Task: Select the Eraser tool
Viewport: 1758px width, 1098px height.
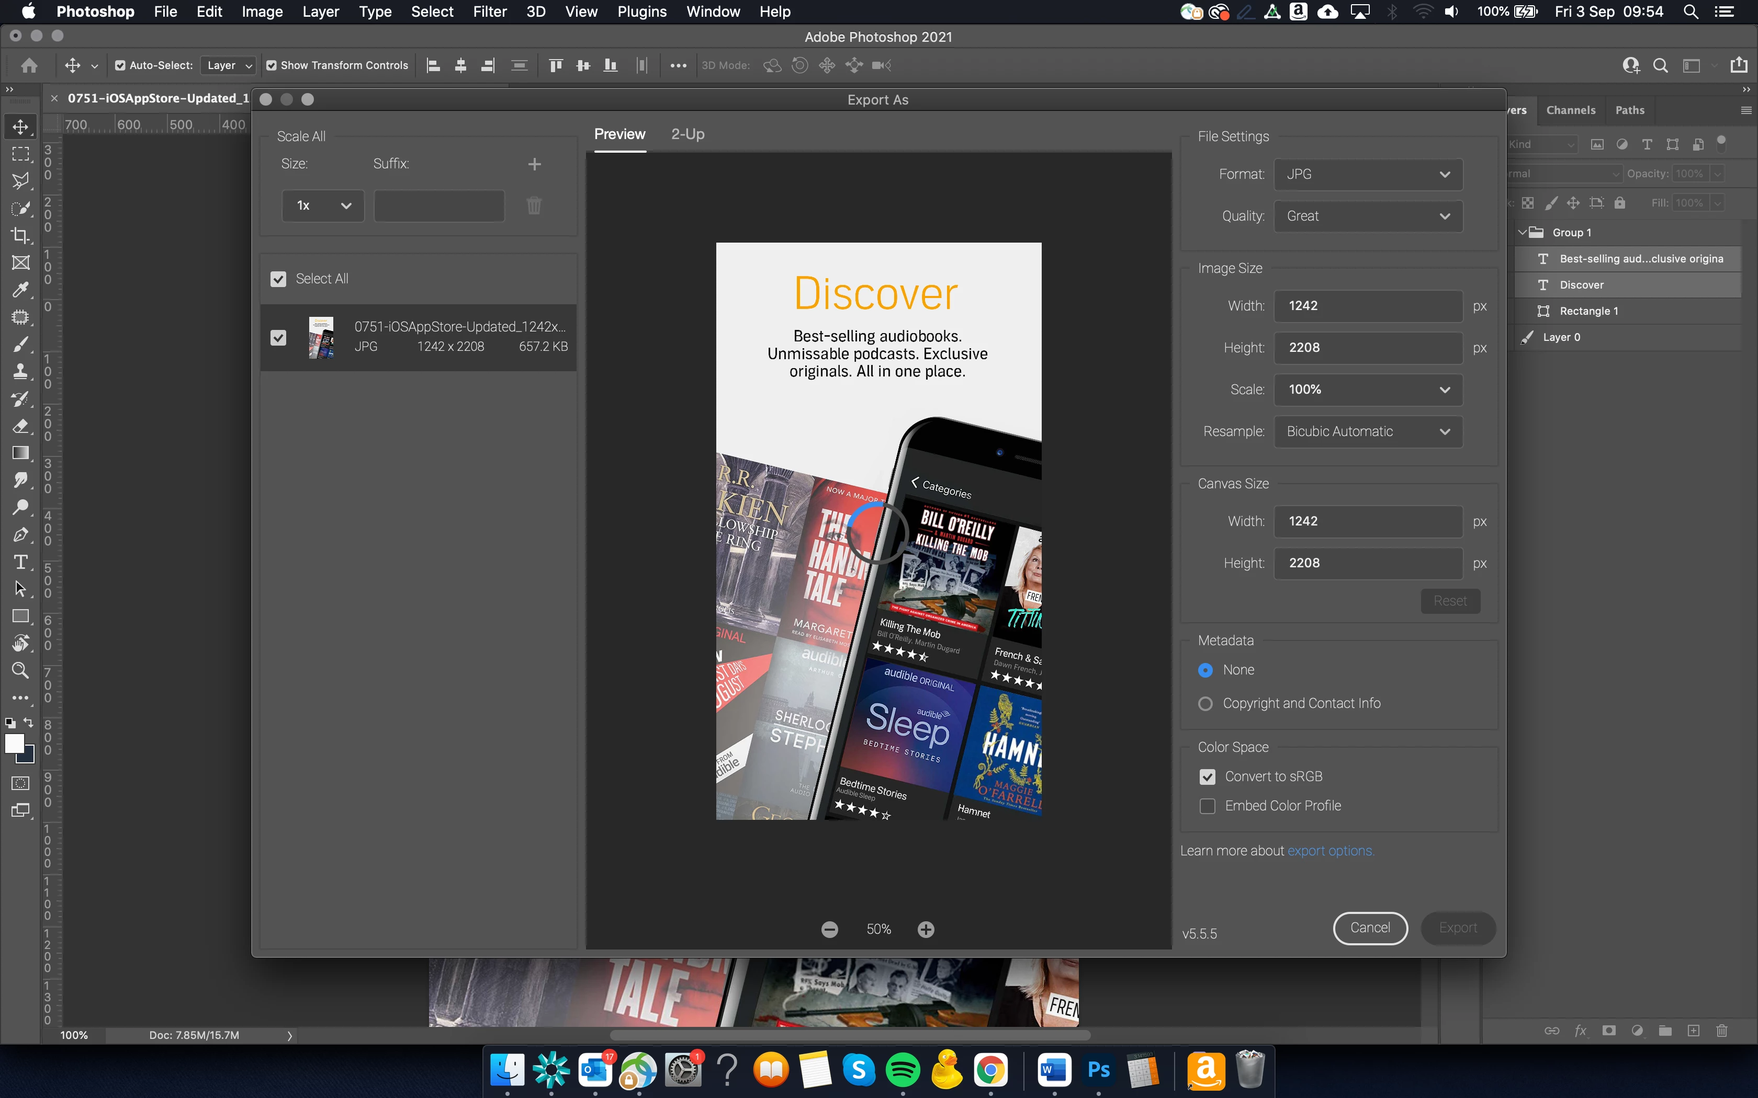Action: pyautogui.click(x=20, y=426)
